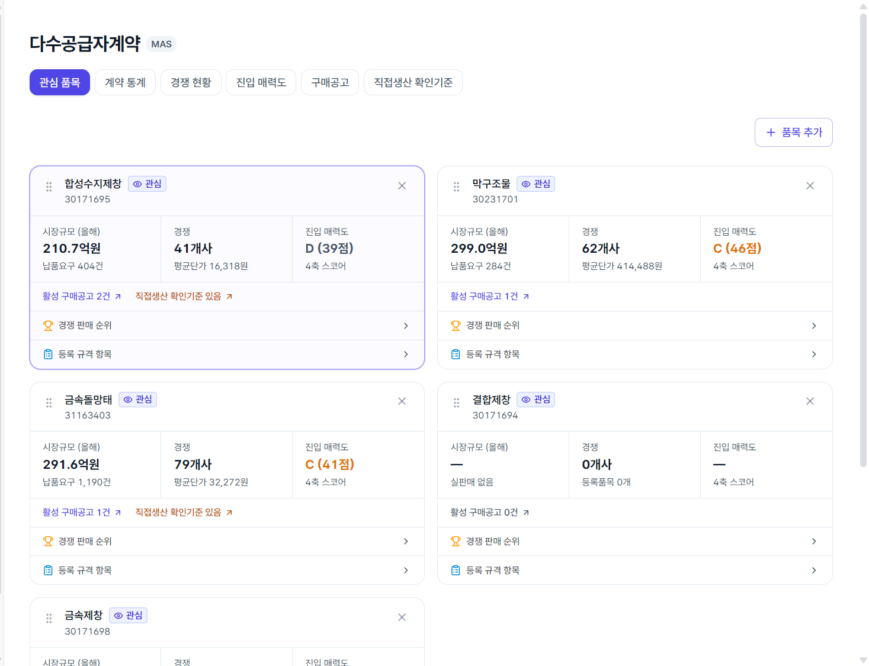Toggle 관심 badge on 합성수지제창

[147, 184]
